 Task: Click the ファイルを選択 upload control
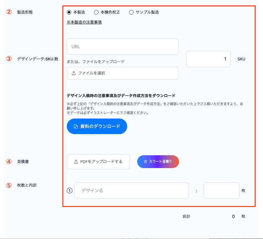(x=122, y=73)
